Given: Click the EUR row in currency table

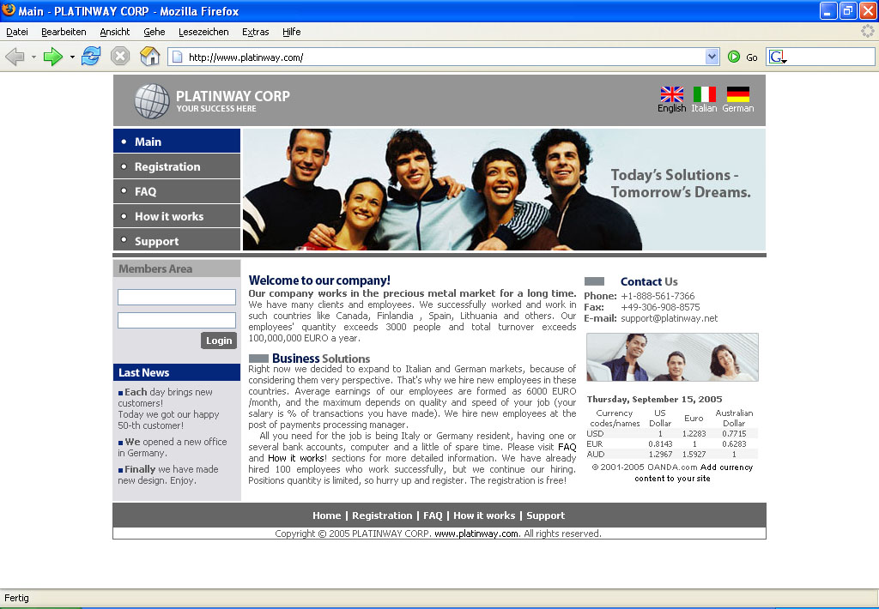Looking at the screenshot, I should tap(672, 443).
